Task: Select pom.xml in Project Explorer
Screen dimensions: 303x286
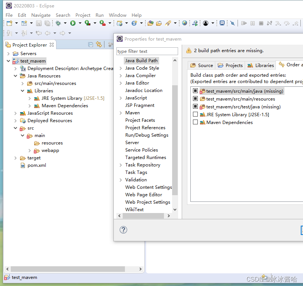Action: [37, 165]
